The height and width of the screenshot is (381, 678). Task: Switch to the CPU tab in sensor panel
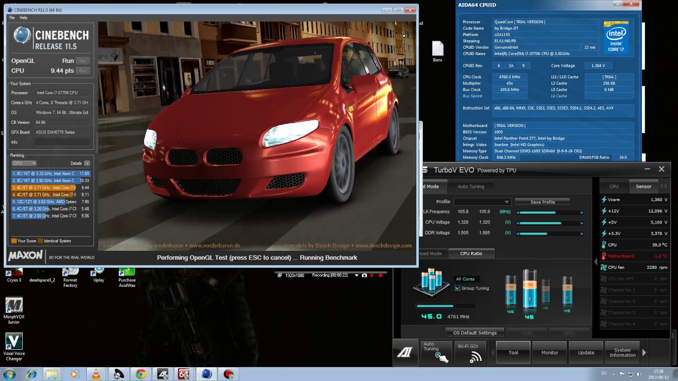614,186
